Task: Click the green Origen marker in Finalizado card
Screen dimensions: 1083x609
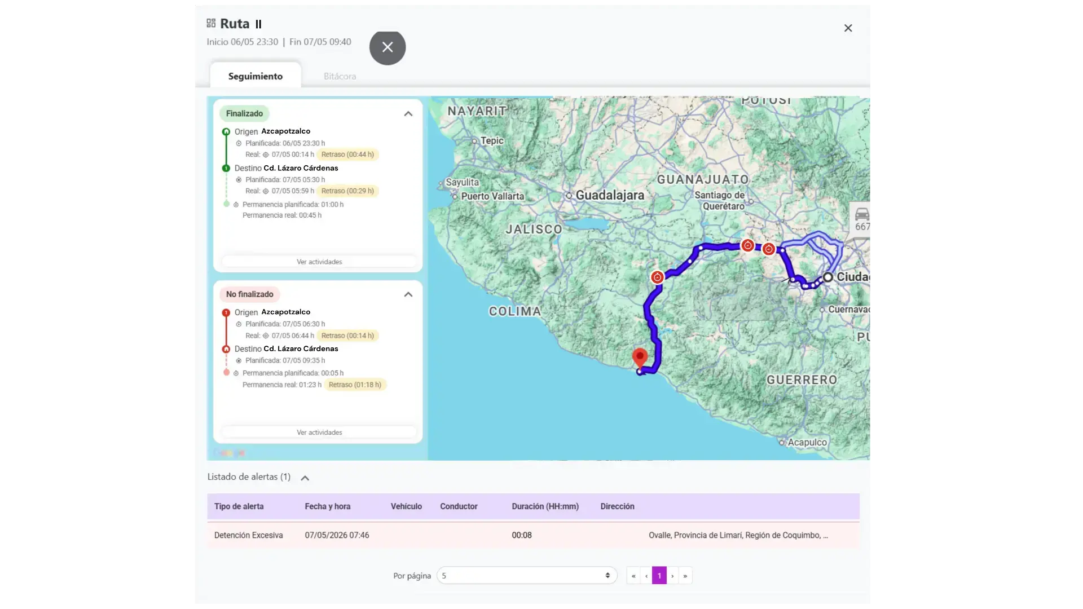Action: (x=226, y=132)
